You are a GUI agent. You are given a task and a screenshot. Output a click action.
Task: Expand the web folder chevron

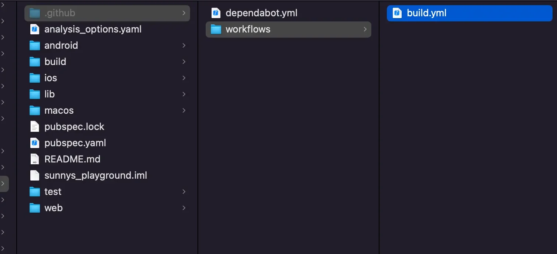tap(184, 208)
